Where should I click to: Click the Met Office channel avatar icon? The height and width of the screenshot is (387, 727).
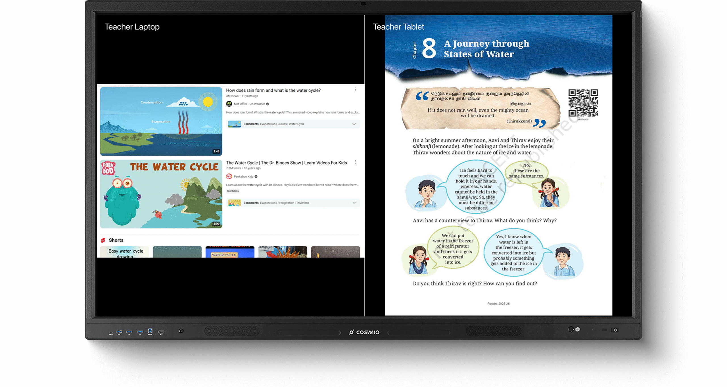[229, 104]
